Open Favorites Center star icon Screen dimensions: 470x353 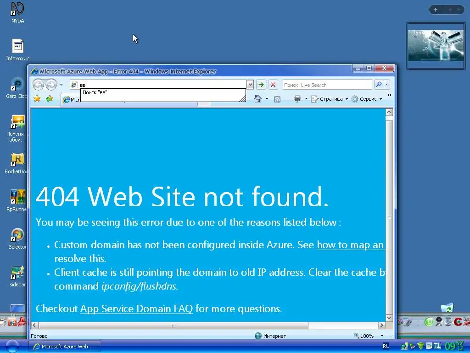click(x=37, y=99)
